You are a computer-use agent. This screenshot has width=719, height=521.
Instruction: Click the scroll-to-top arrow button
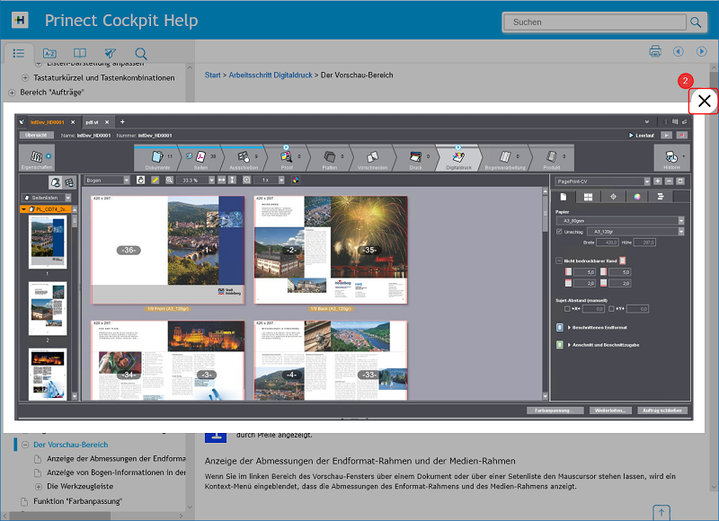coord(661,513)
